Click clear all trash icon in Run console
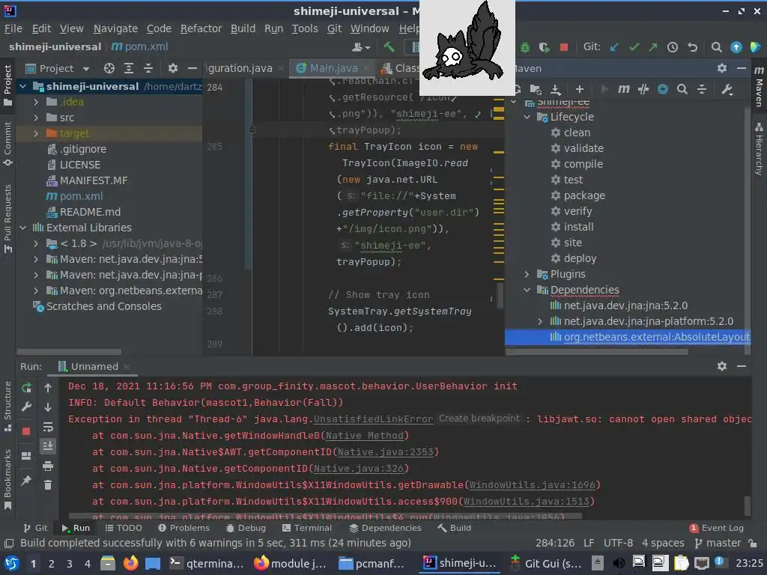Image resolution: width=767 pixels, height=575 pixels. tap(48, 485)
